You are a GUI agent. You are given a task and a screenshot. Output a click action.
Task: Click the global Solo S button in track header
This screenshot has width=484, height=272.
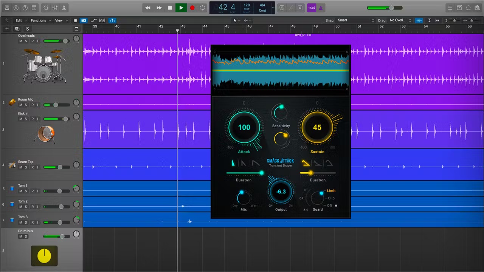click(27, 29)
